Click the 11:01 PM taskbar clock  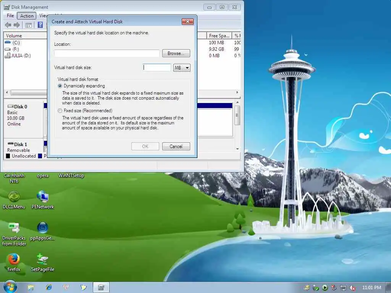(x=372, y=288)
